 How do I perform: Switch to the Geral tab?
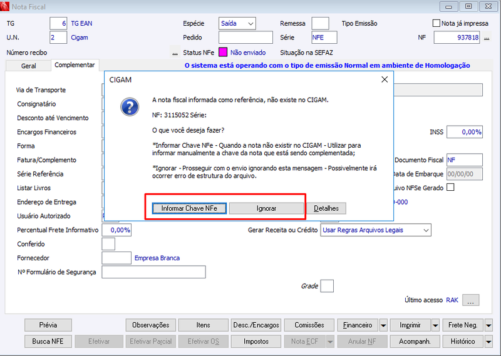tap(28, 66)
